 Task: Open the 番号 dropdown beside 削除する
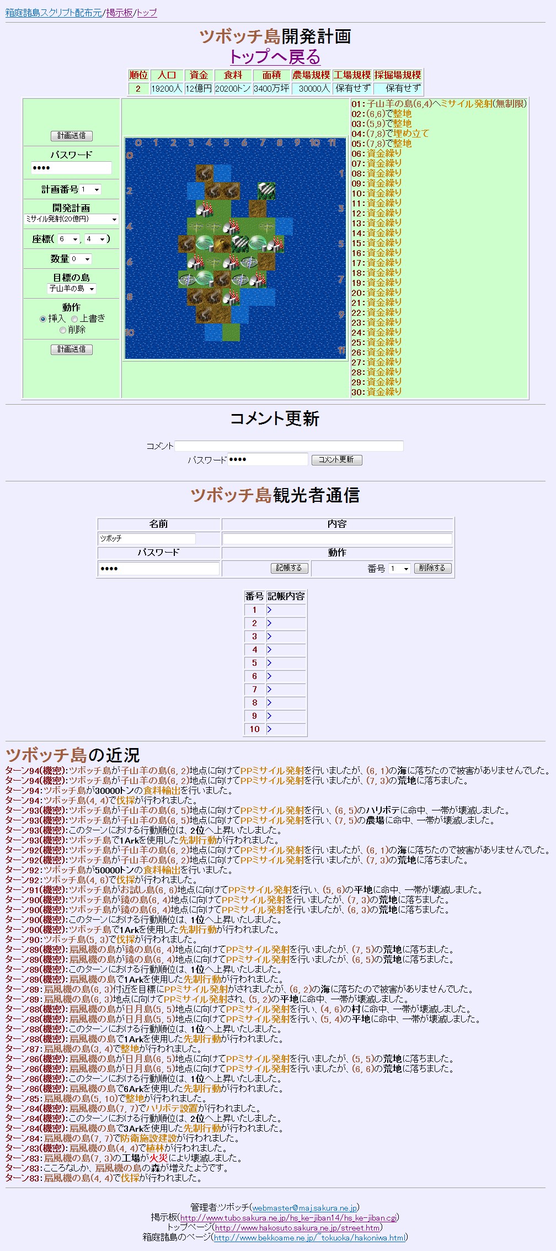[399, 569]
